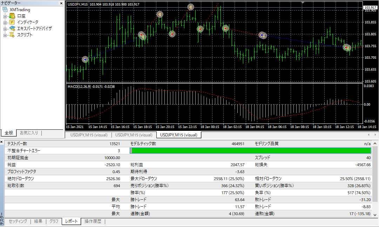Close the tester panel
The image size is (379, 227).
coord(1,142)
